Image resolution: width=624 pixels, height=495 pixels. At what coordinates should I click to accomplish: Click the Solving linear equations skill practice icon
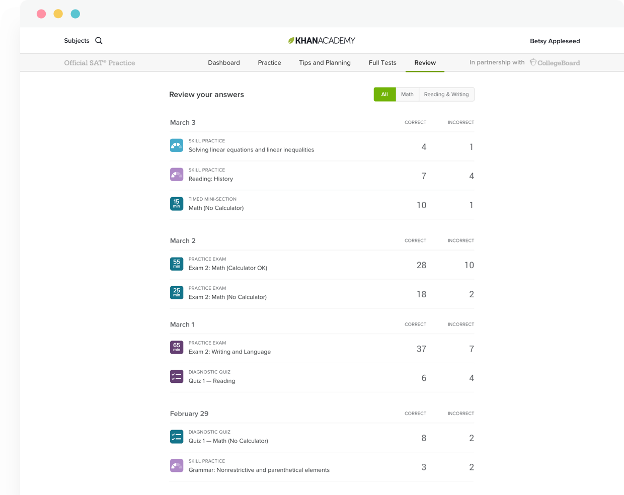(177, 145)
